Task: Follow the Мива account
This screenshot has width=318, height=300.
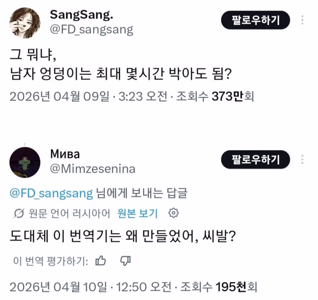Action: pos(255,160)
